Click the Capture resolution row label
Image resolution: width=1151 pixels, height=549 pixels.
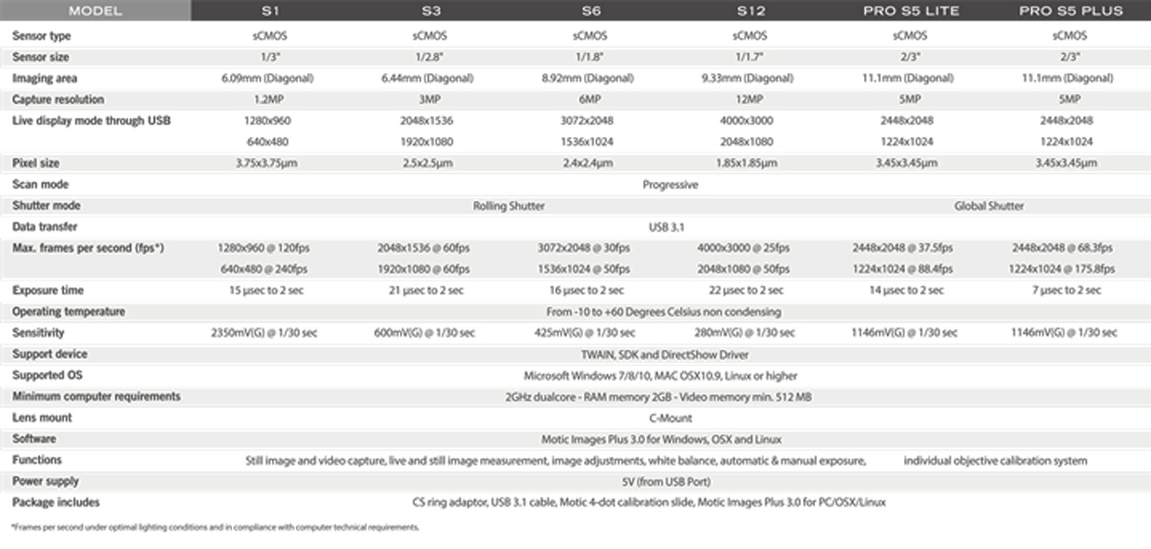58,99
